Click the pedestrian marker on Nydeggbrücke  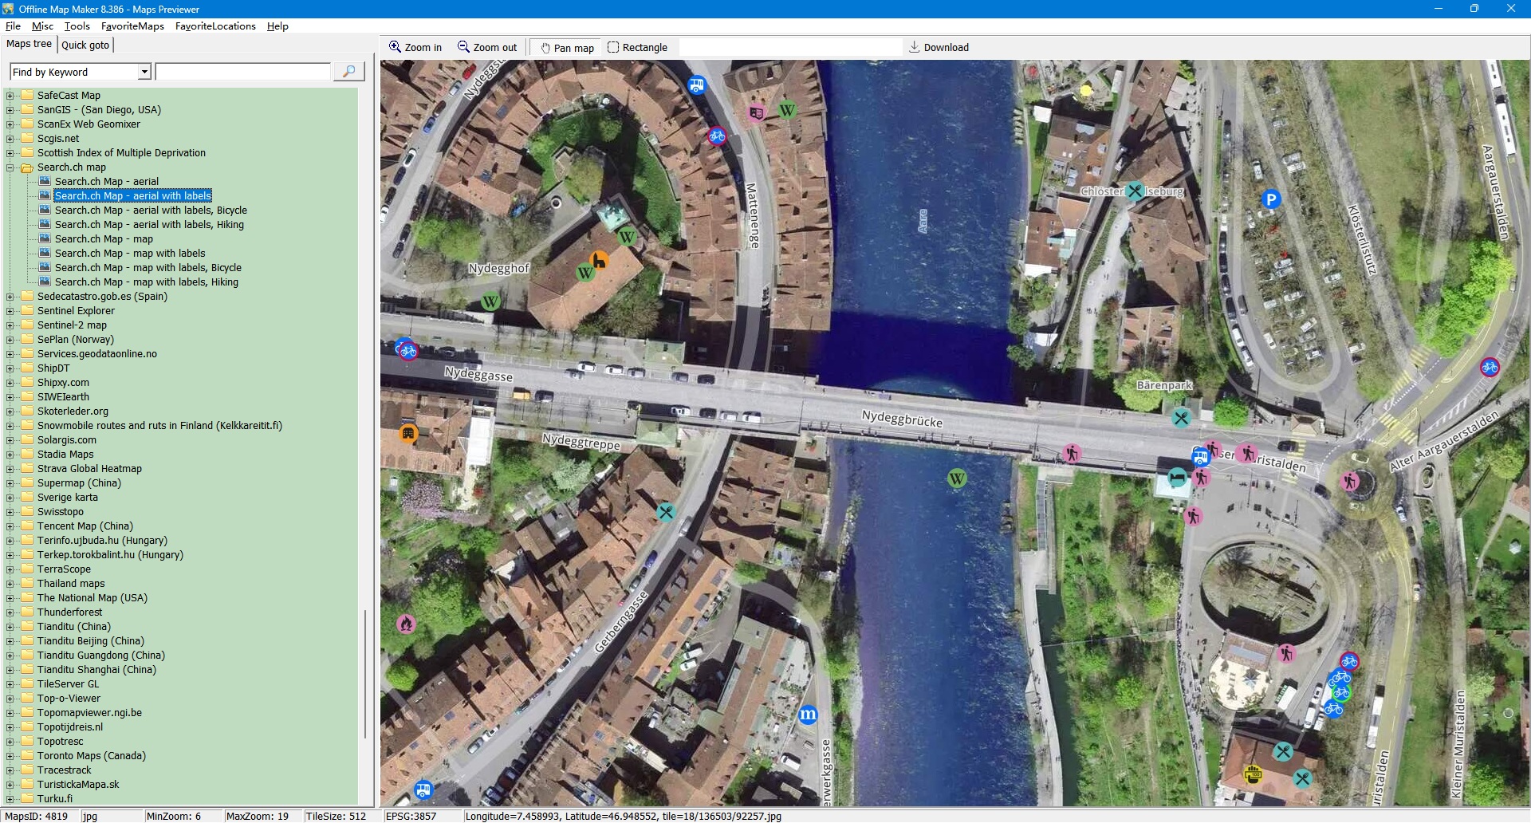click(x=1072, y=453)
